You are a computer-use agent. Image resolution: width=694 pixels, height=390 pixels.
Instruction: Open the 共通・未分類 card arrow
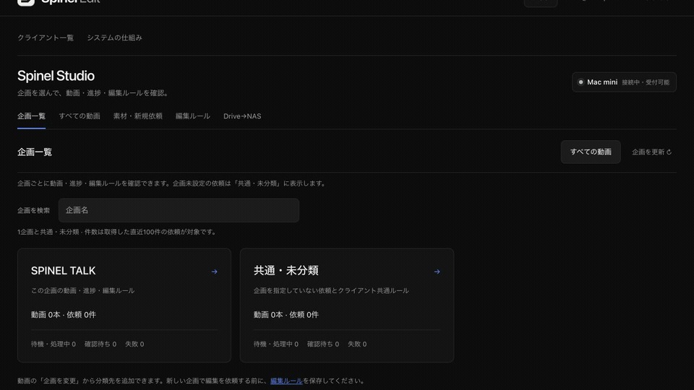[437, 272]
